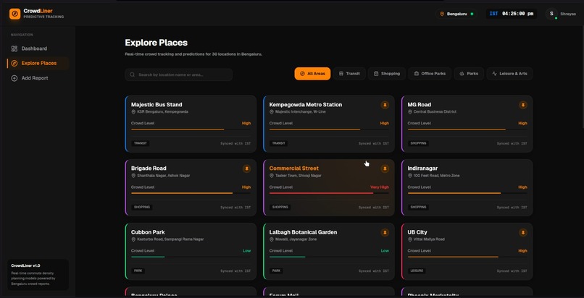Toggle the pin on MG Road card
The image size is (584, 298).
pyautogui.click(x=523, y=105)
